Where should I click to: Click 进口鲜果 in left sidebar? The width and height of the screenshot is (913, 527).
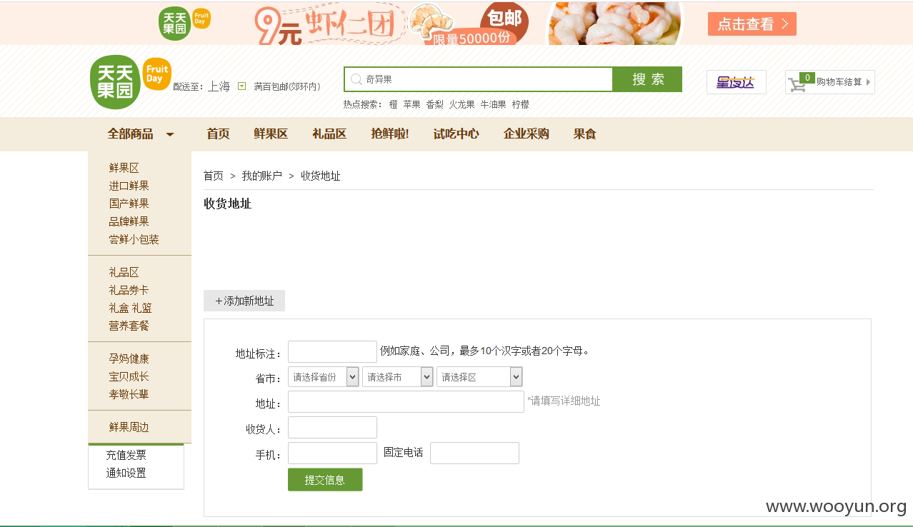pyautogui.click(x=129, y=186)
